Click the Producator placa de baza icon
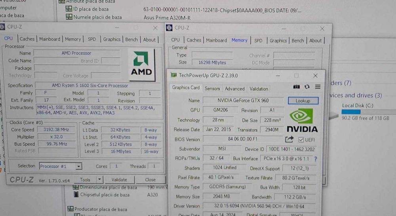 click(70, 209)
